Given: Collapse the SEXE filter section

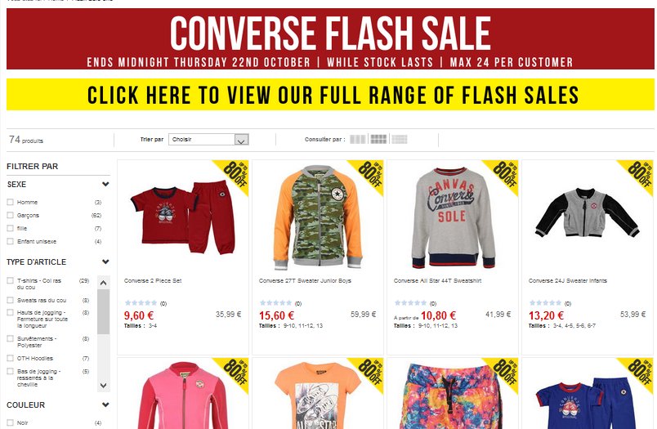Looking at the screenshot, I should pos(105,184).
